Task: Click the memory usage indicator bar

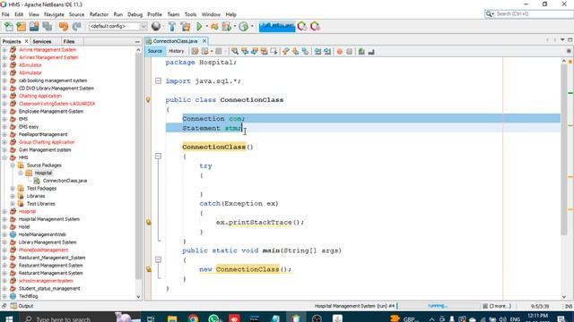Action: coord(277,26)
